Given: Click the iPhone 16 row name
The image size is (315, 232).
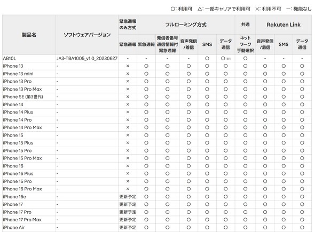Looking at the screenshot, I should coord(13,166).
